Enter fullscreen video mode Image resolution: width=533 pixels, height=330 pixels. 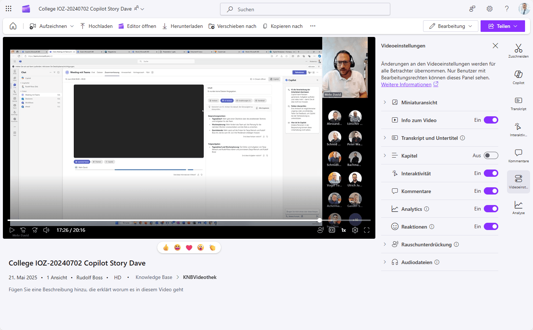tap(367, 230)
